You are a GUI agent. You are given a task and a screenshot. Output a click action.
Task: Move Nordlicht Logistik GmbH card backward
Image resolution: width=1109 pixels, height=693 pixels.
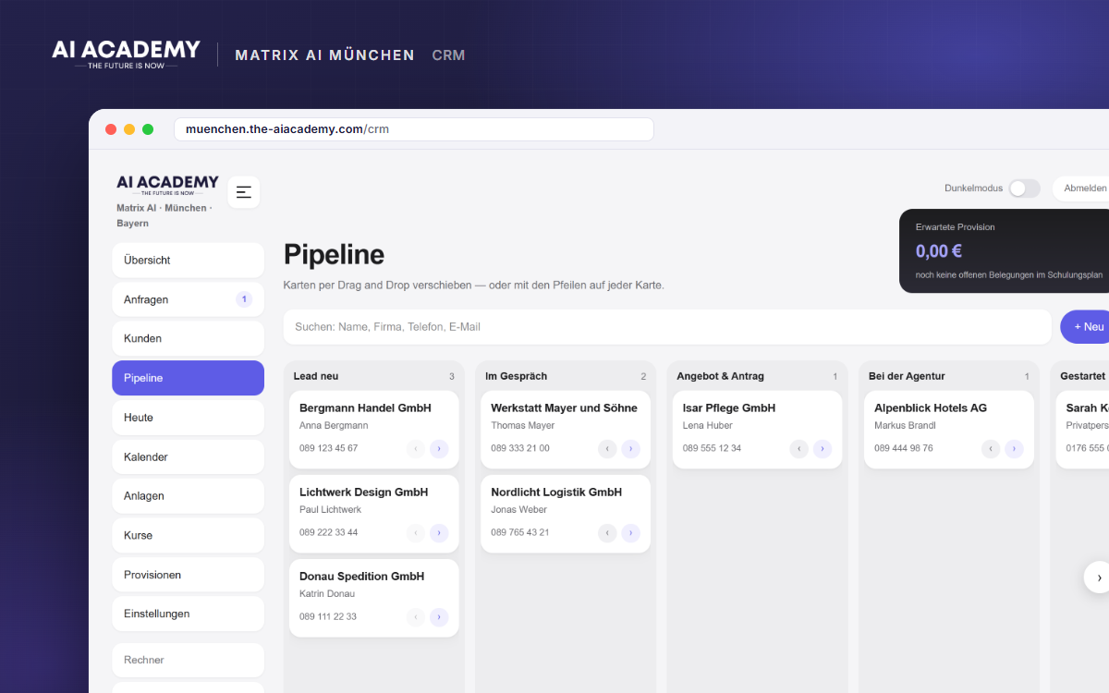[607, 533]
